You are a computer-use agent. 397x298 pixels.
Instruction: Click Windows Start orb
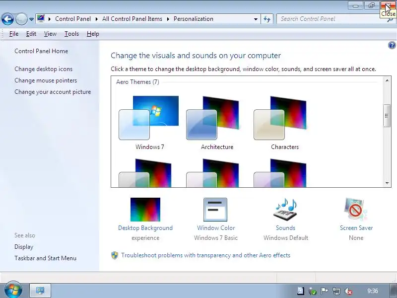(x=13, y=290)
